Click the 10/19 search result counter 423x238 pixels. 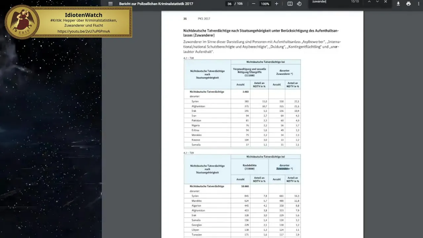pos(355,2)
